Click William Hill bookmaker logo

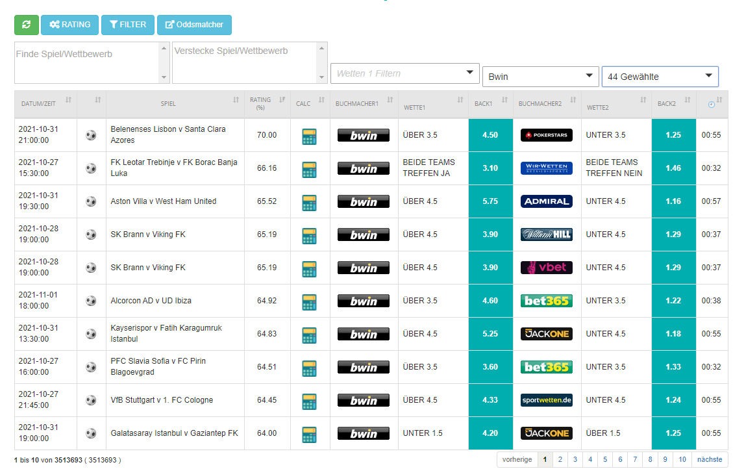click(x=547, y=234)
